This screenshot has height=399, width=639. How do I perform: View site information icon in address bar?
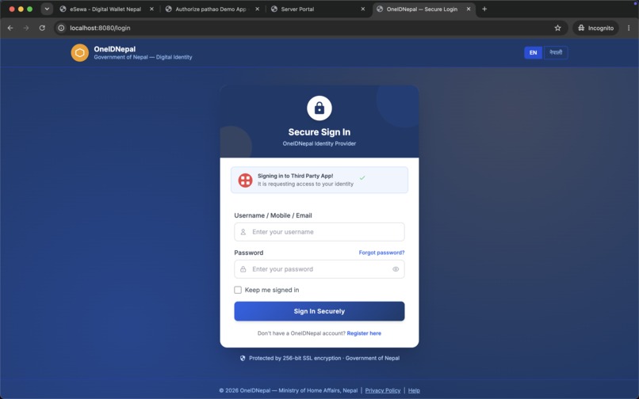(61, 28)
